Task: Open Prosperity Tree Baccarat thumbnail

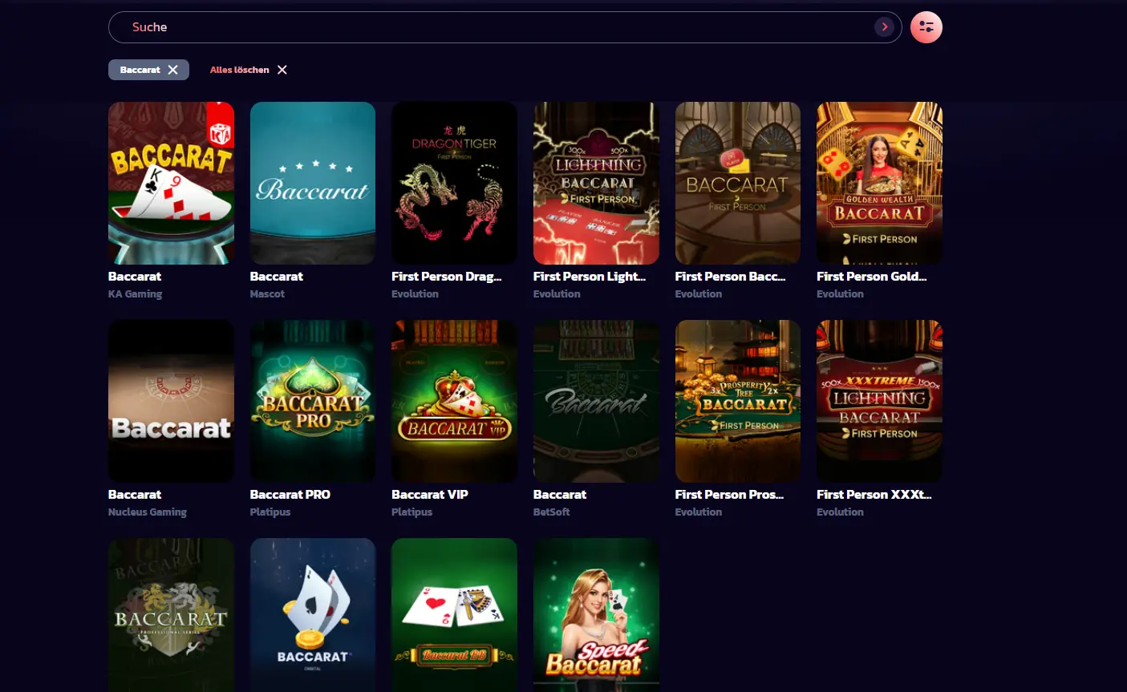Action: point(738,401)
